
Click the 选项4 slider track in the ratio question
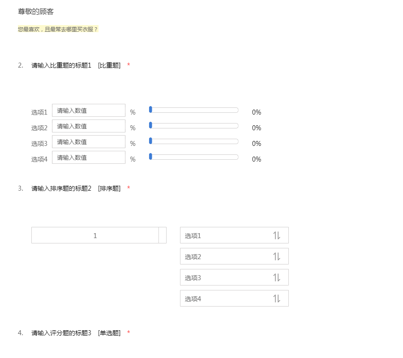pyautogui.click(x=194, y=157)
